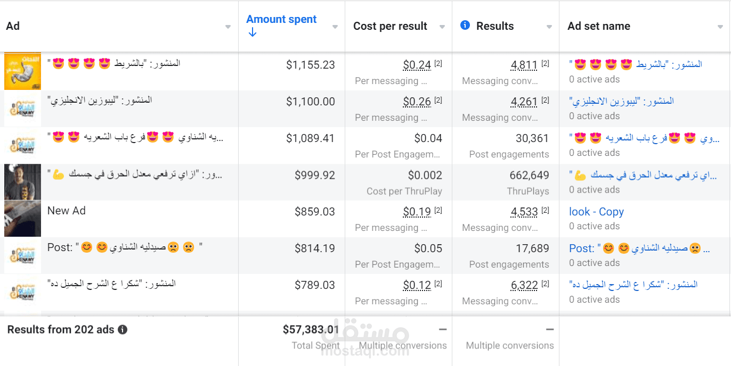Open the Ad set name column dropdown
This screenshot has width=731, height=366.
(x=720, y=27)
